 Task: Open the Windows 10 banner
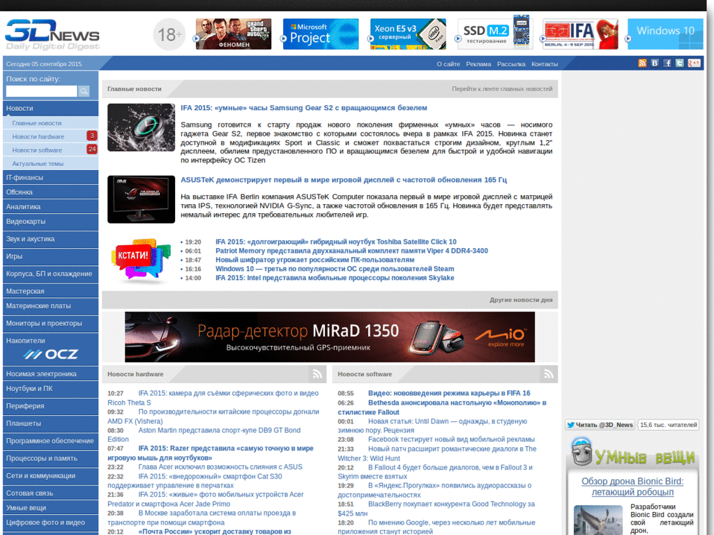click(665, 34)
